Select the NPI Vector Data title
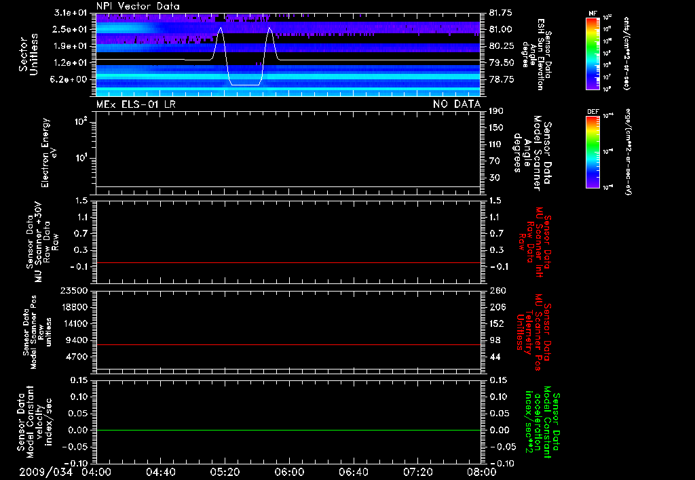 click(138, 6)
